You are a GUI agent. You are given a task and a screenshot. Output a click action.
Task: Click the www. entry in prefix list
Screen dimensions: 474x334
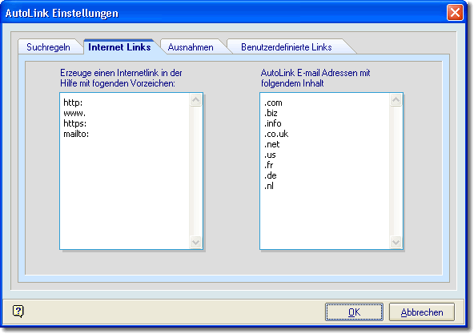[x=74, y=113]
